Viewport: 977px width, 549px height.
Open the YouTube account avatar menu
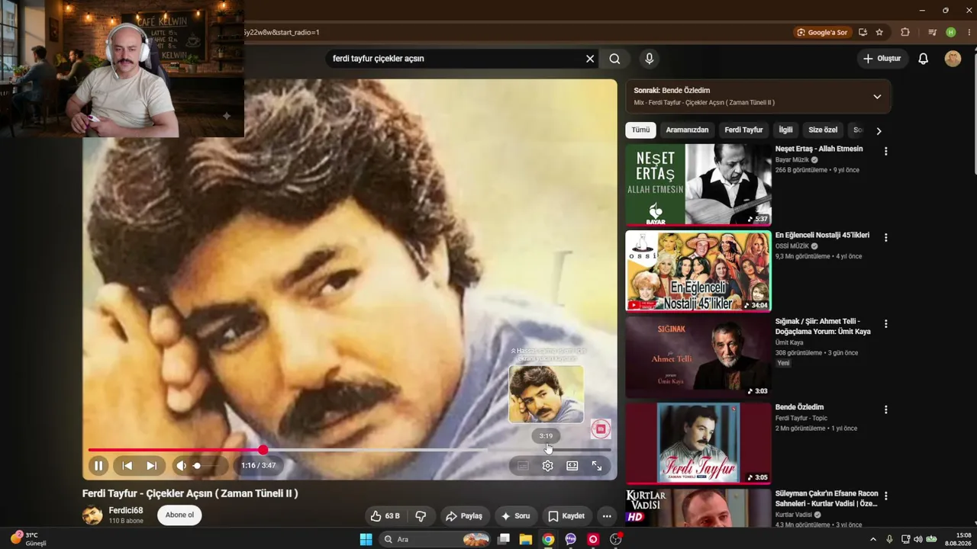953,59
